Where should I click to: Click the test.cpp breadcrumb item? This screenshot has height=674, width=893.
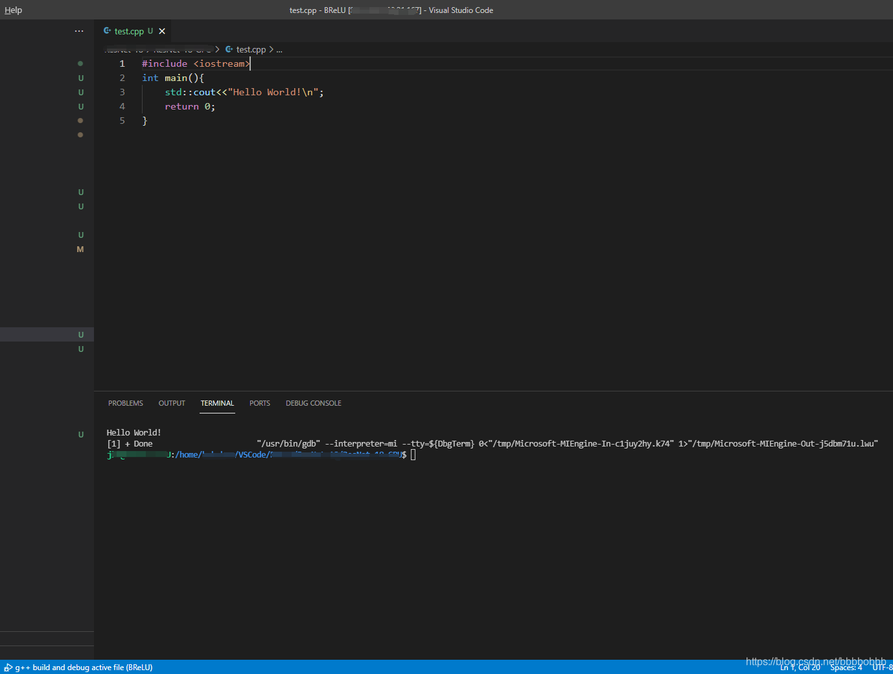(251, 49)
